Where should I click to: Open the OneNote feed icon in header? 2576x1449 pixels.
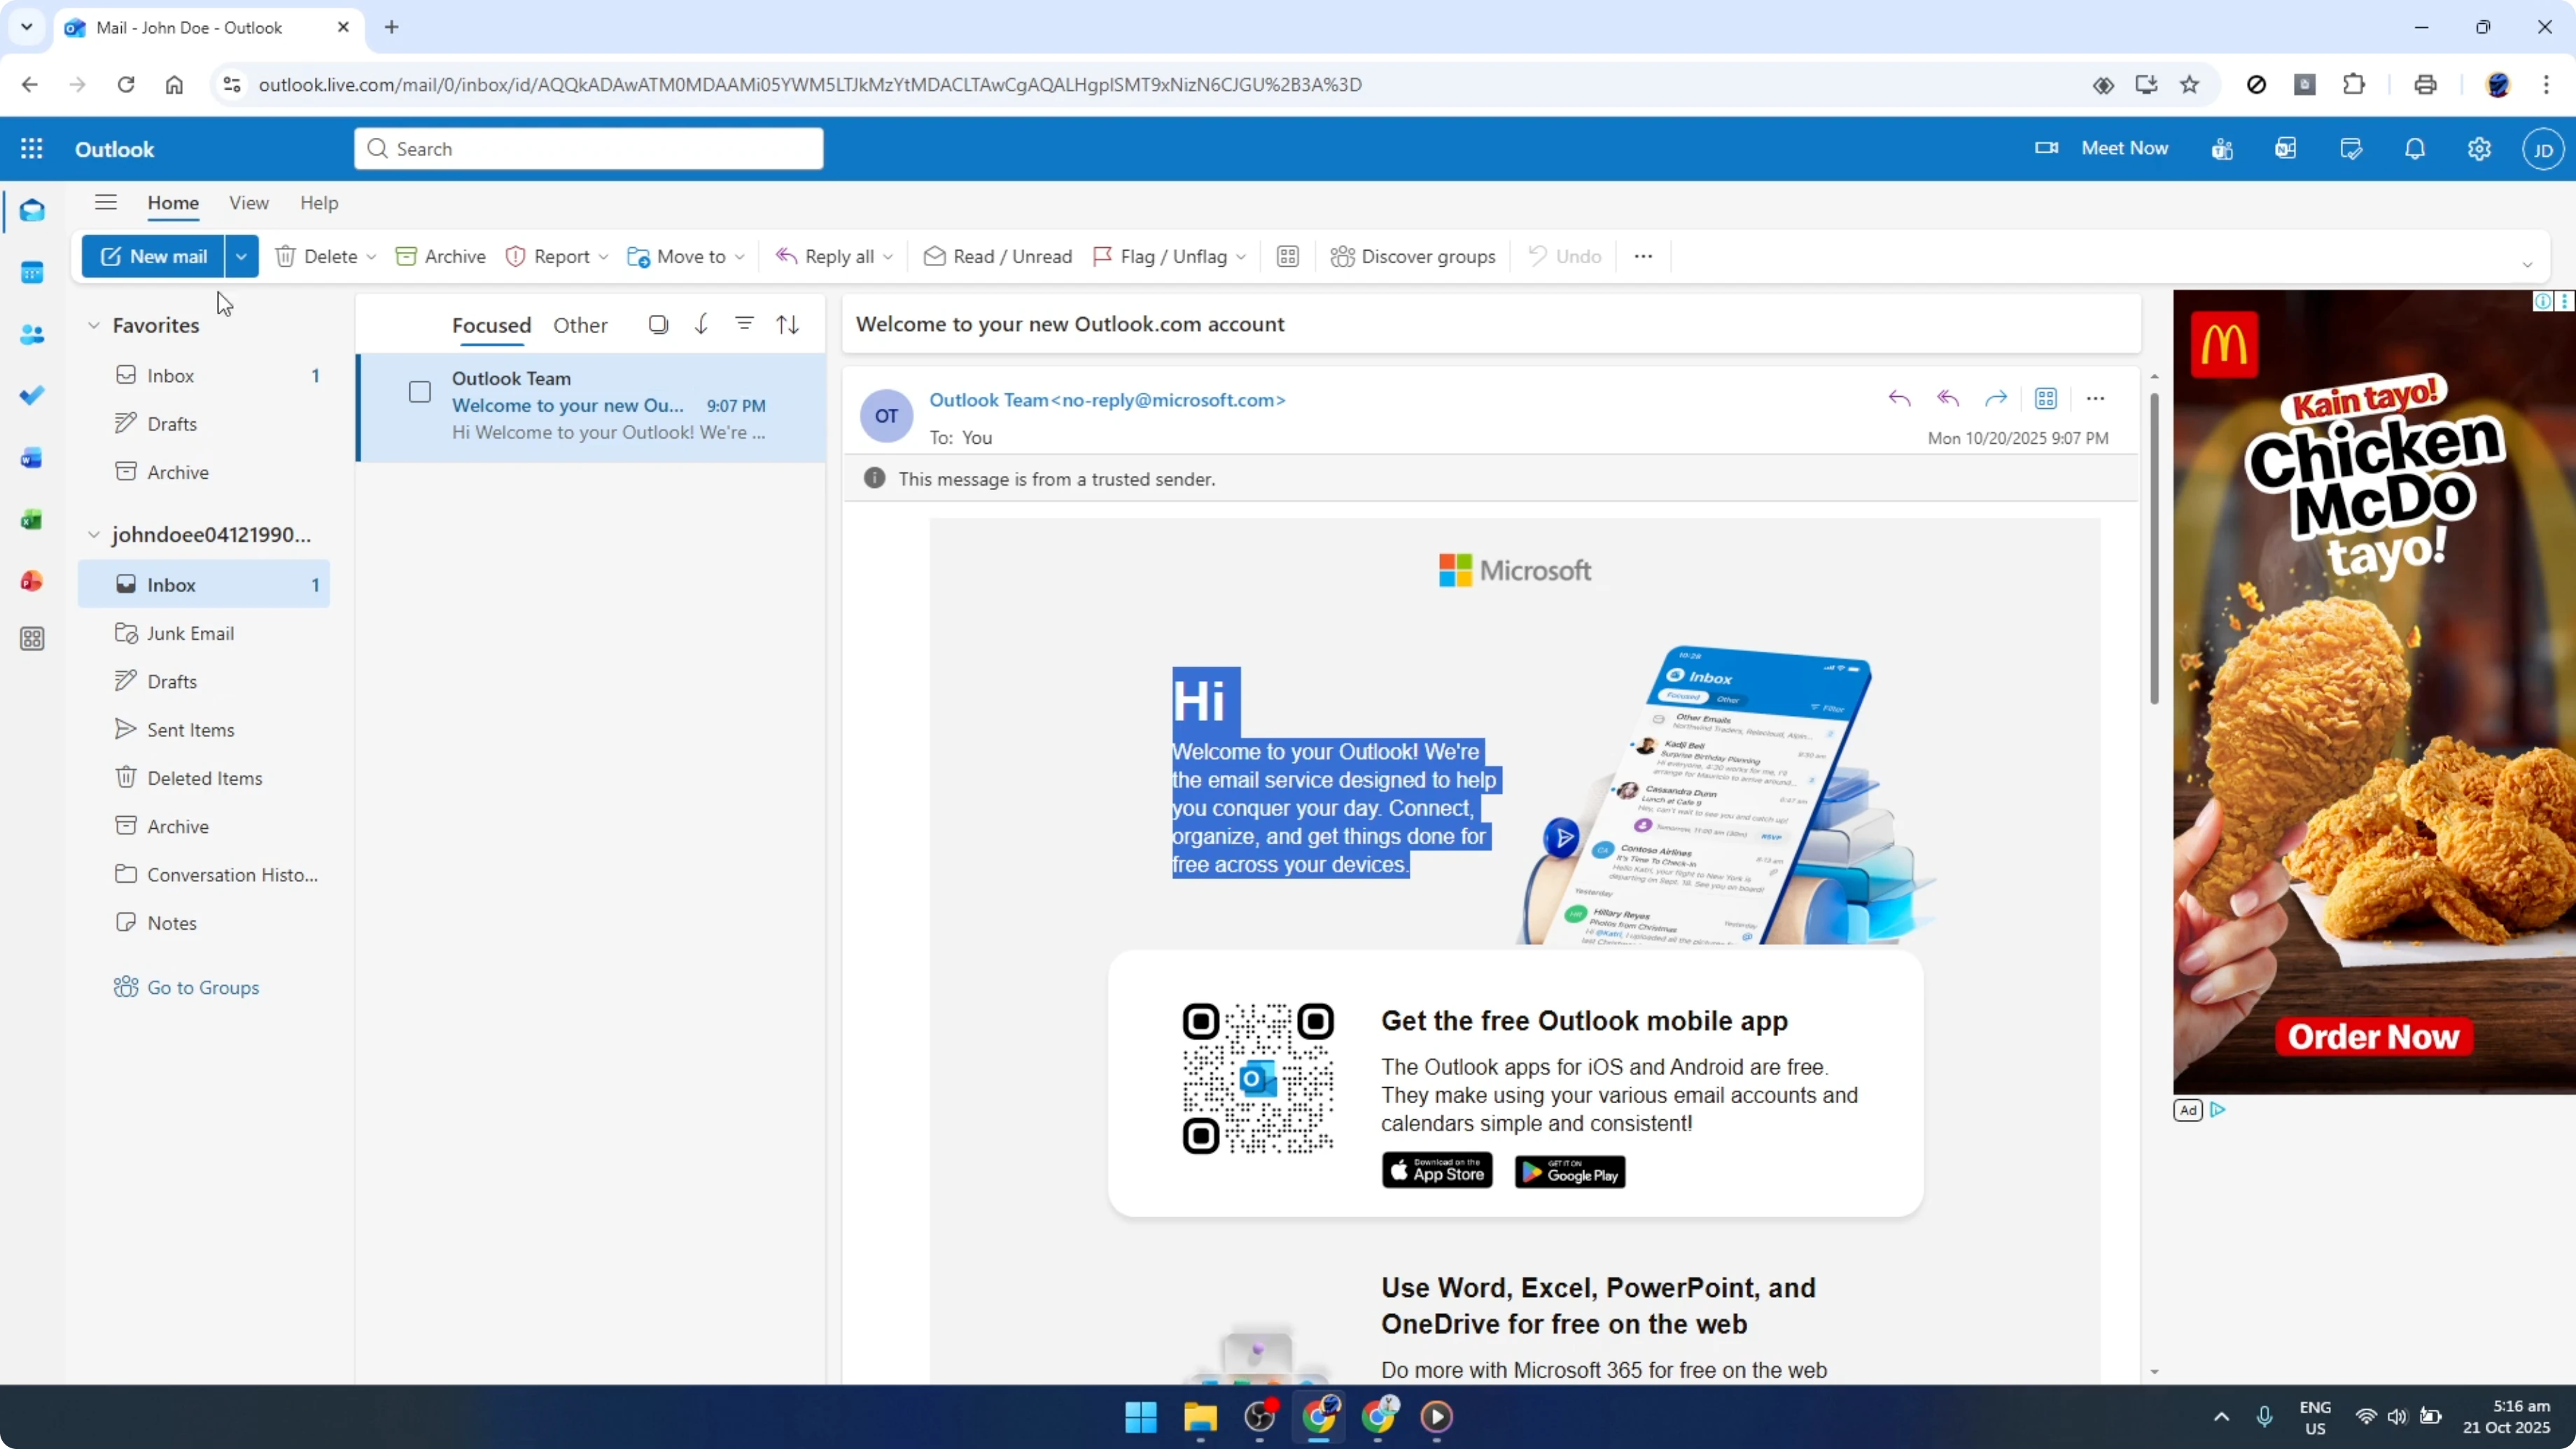[x=2286, y=149]
